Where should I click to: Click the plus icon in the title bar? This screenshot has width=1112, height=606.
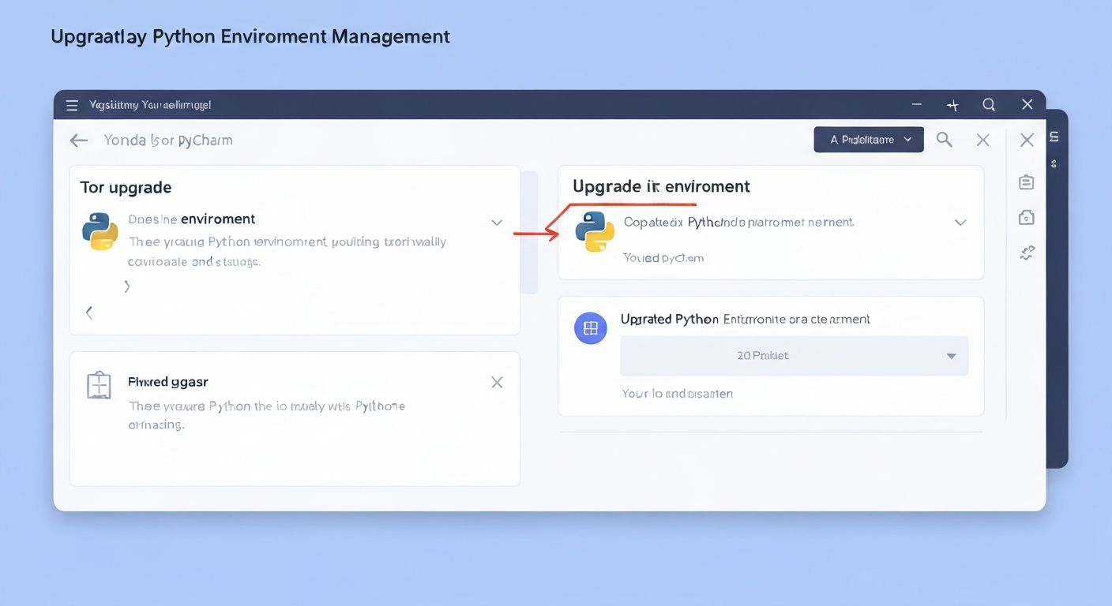point(952,105)
